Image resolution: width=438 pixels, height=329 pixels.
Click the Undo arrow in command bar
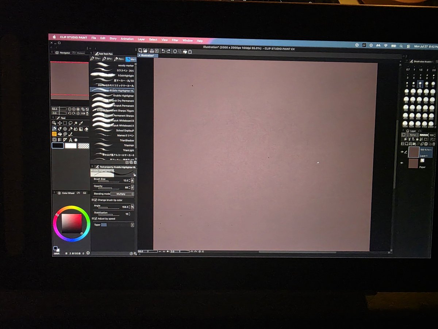click(x=164, y=51)
